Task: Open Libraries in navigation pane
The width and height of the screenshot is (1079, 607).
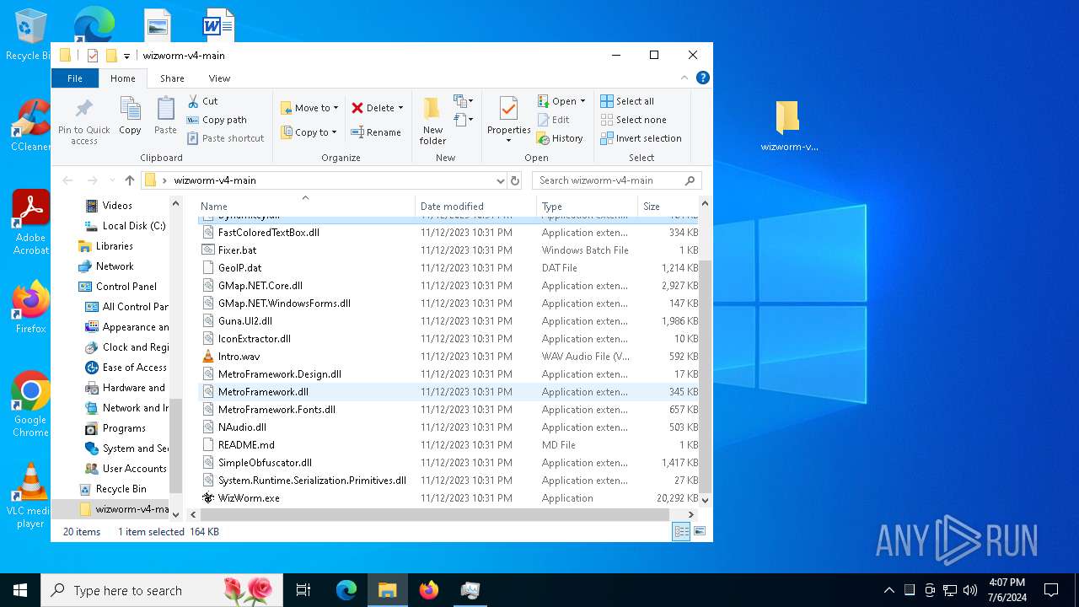Action: pyautogui.click(x=106, y=246)
